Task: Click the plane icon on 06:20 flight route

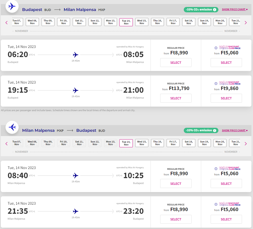Action: pyautogui.click(x=75, y=55)
